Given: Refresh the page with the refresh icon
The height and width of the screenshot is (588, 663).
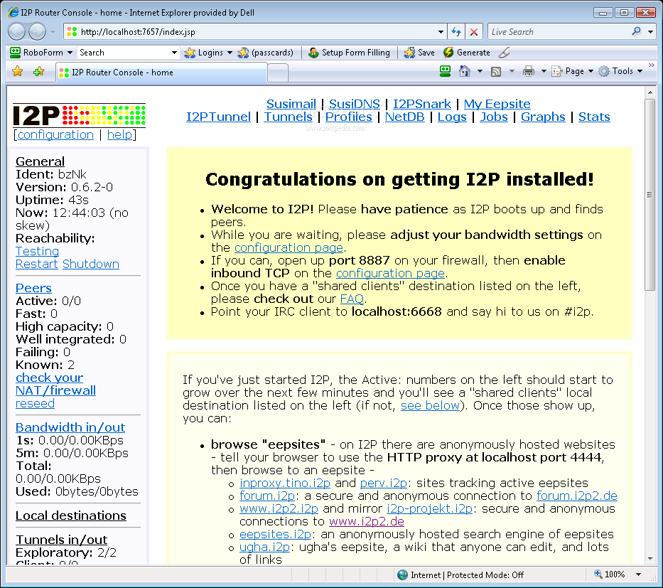Looking at the screenshot, I should pyautogui.click(x=456, y=32).
